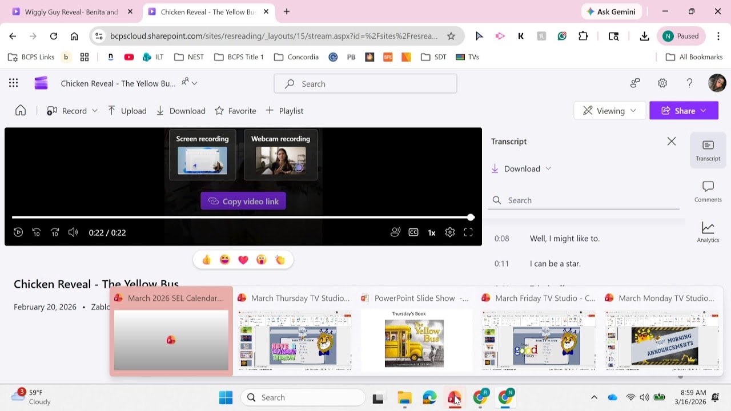Select March Thursday TV Studio preview
The image size is (731, 411).
295,332
